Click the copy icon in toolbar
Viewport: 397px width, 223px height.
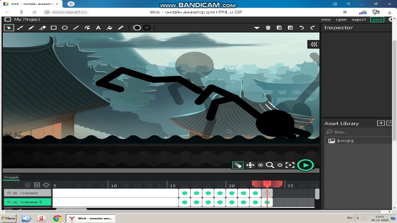click(279, 28)
